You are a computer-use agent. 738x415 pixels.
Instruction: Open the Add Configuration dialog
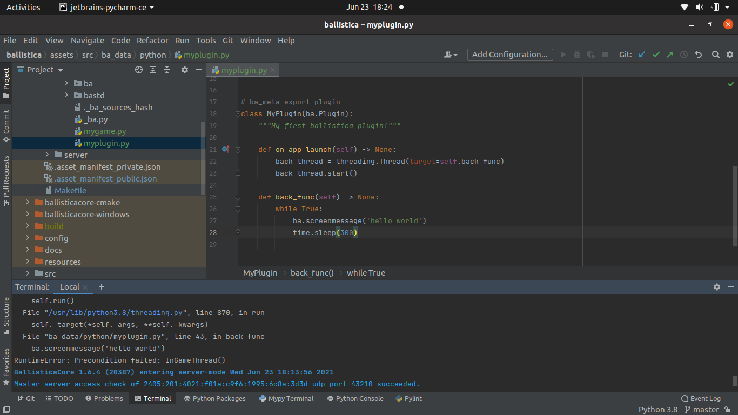(x=508, y=54)
